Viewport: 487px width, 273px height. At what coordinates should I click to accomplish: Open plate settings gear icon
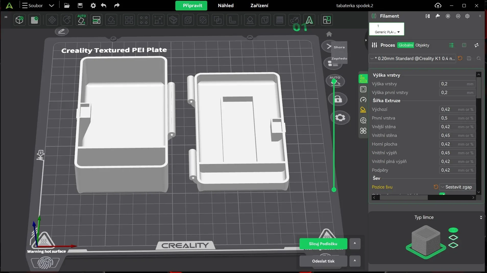(x=340, y=118)
